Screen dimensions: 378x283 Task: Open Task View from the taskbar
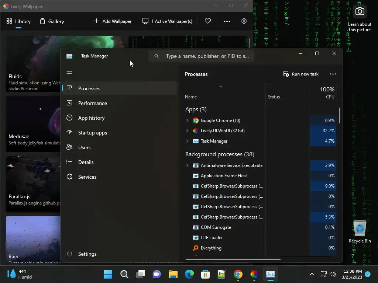click(x=141, y=274)
